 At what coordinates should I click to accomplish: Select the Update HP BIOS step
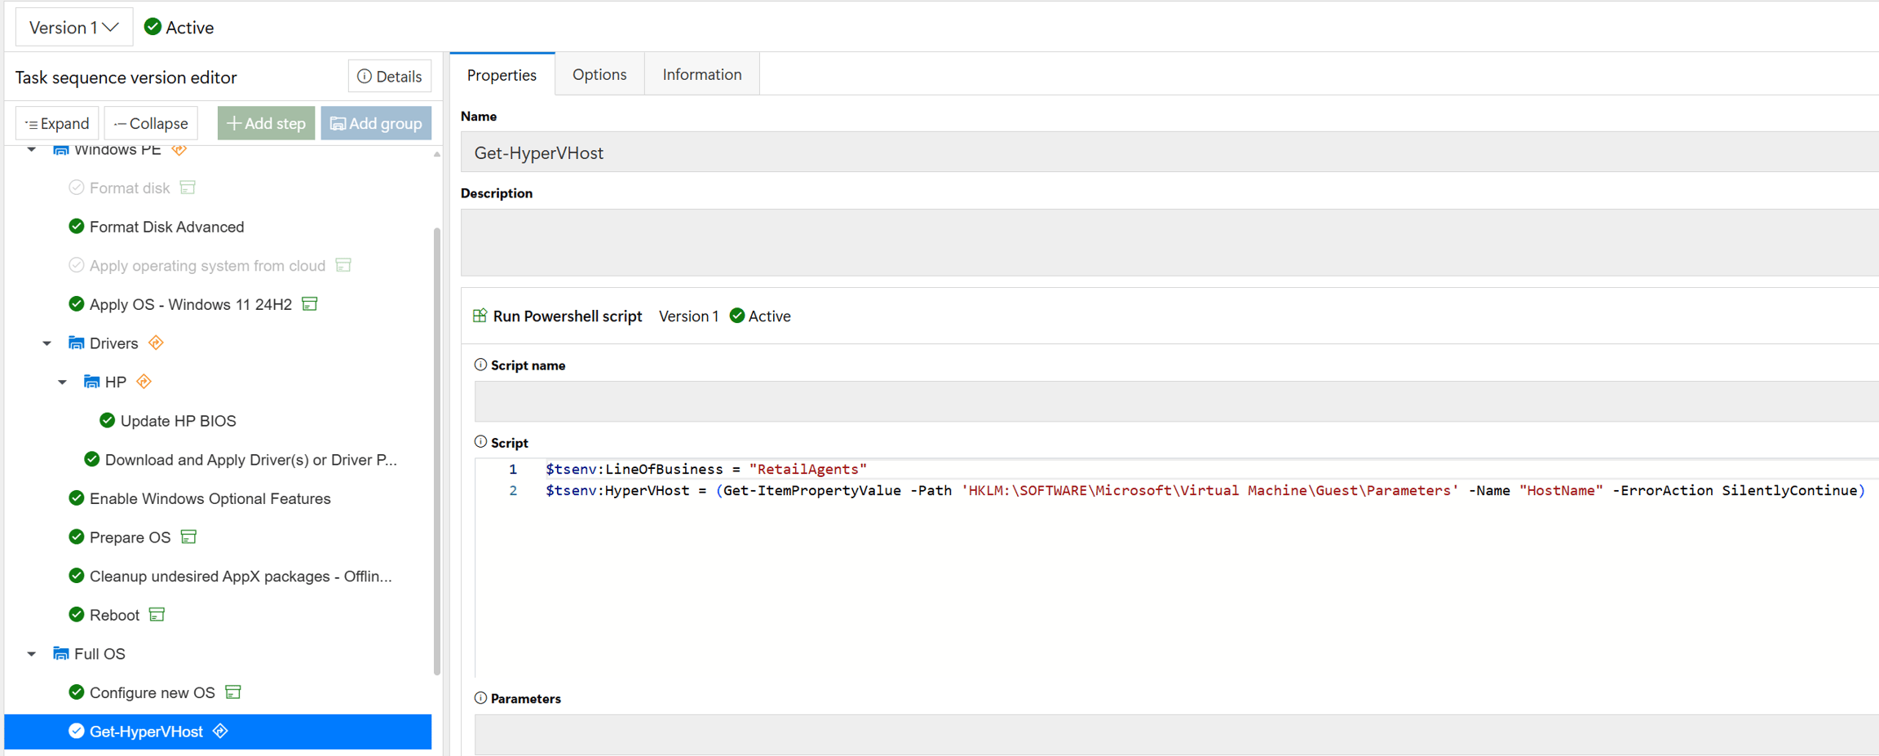click(x=179, y=421)
